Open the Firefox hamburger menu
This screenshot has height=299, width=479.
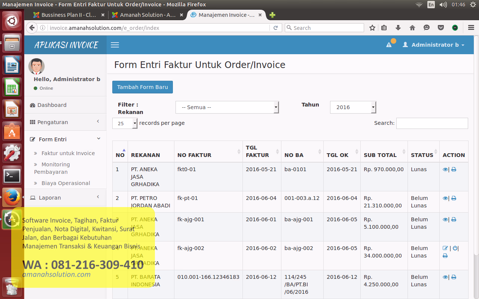click(471, 28)
